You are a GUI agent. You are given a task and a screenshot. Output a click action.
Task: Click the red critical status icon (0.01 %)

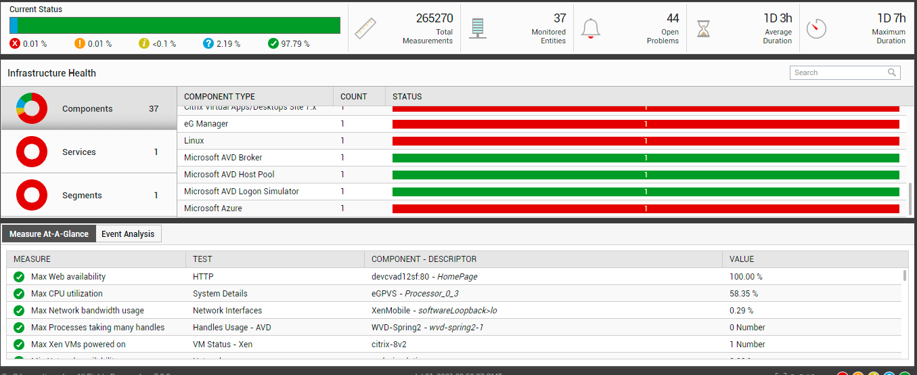15,43
